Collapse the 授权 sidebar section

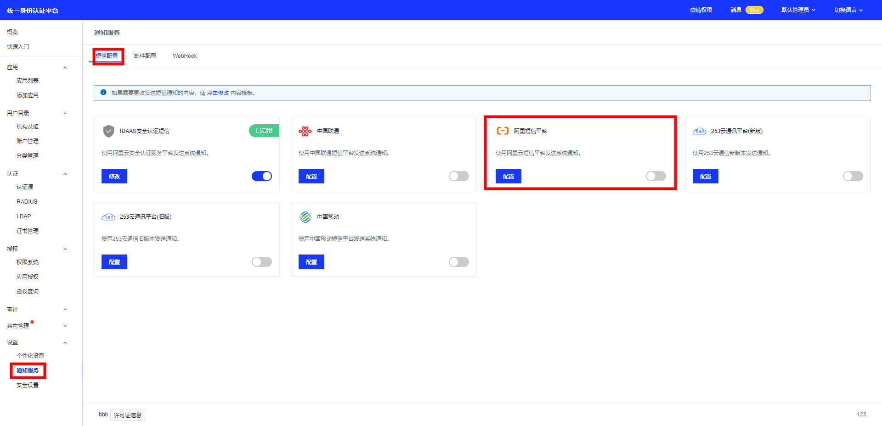[65, 249]
